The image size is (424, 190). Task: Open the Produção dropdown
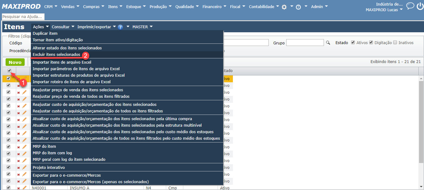[161, 7]
